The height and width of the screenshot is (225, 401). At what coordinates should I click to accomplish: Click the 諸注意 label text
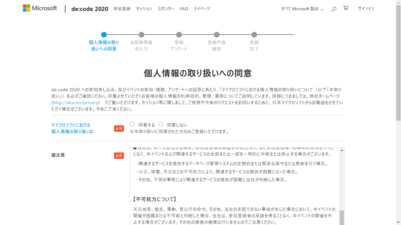click(x=58, y=155)
